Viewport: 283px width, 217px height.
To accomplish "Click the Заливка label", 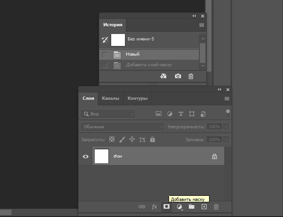I will tap(195, 140).
